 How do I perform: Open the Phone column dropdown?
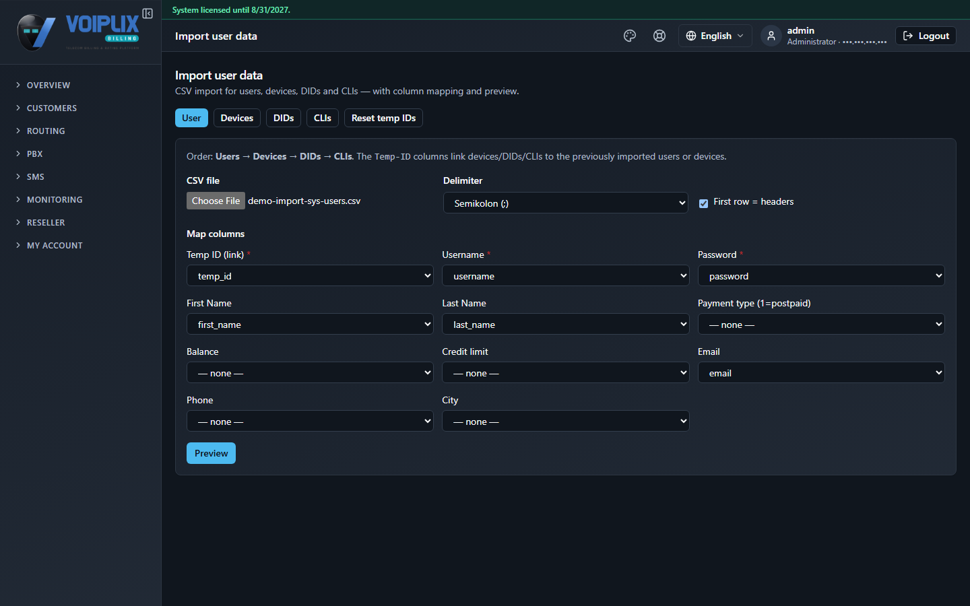click(310, 421)
